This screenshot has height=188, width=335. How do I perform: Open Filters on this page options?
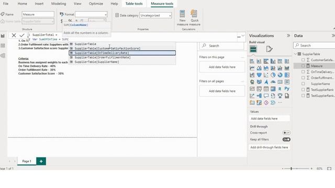(242, 57)
